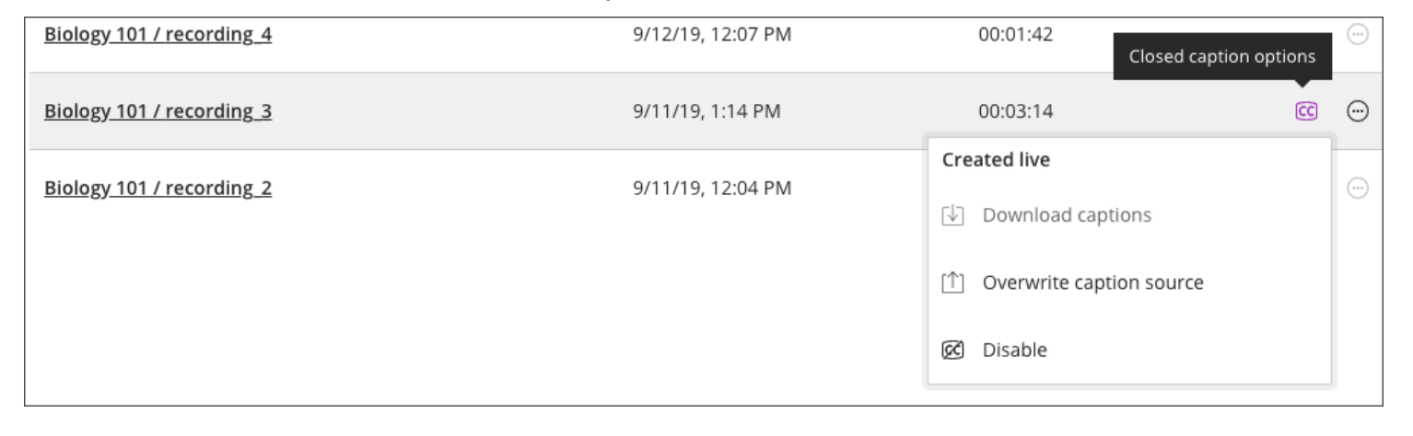
Task: Open the Biology 101 / recording_3 link
Action: [158, 112]
